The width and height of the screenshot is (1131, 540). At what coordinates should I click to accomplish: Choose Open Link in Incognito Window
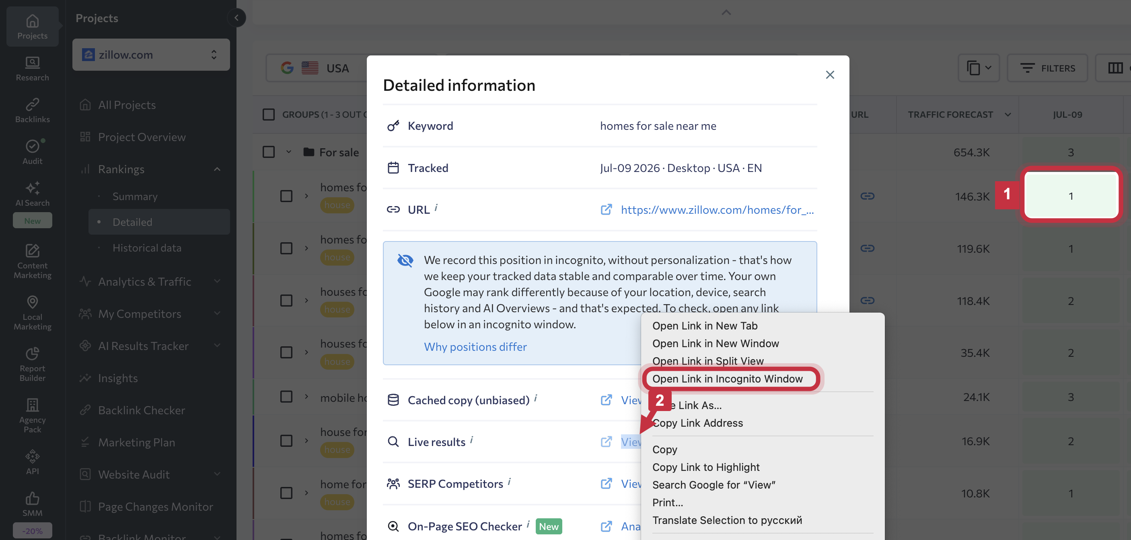[727, 378]
